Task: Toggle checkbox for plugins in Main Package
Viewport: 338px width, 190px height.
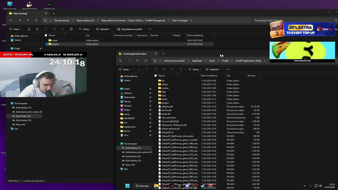Action: 47,44
